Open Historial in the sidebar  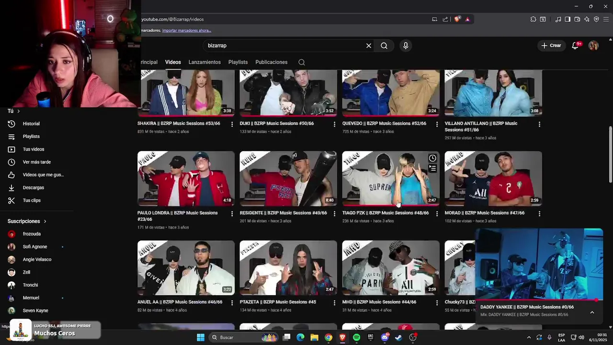31,124
